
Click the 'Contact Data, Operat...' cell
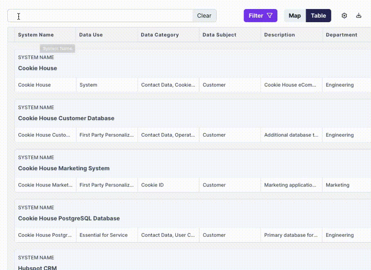(168, 135)
